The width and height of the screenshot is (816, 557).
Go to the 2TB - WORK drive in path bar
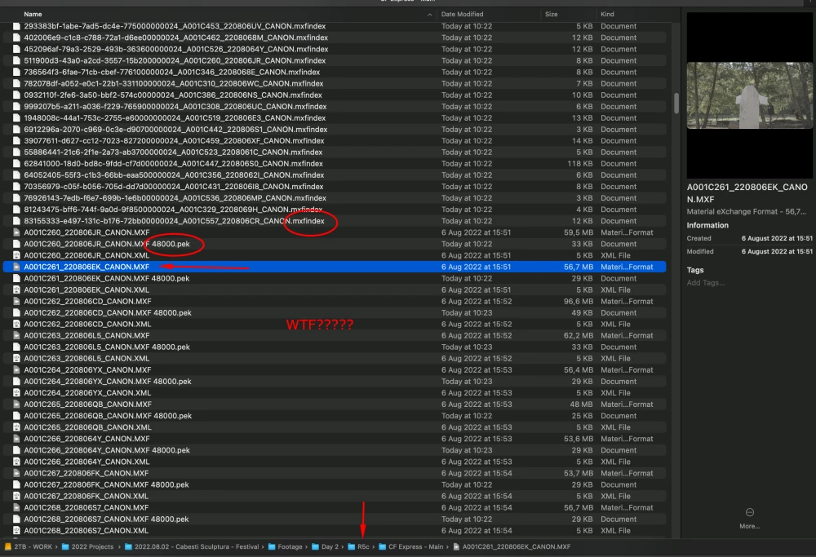(29, 546)
